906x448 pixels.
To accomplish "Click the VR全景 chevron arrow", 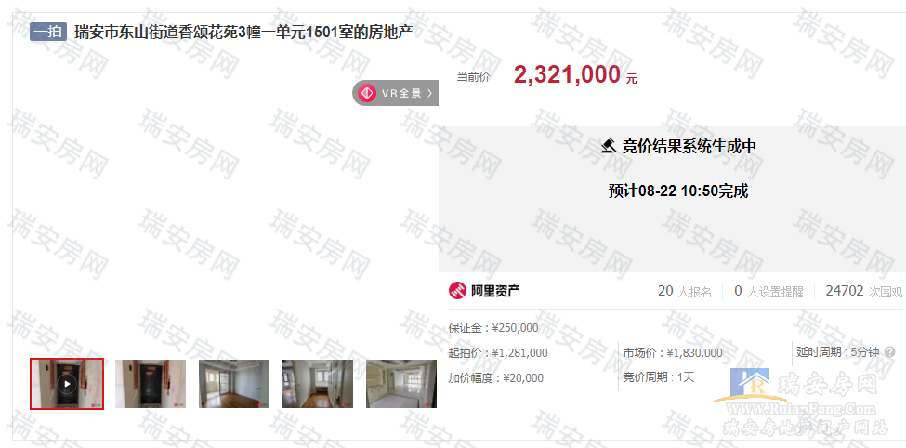I will coord(429,93).
